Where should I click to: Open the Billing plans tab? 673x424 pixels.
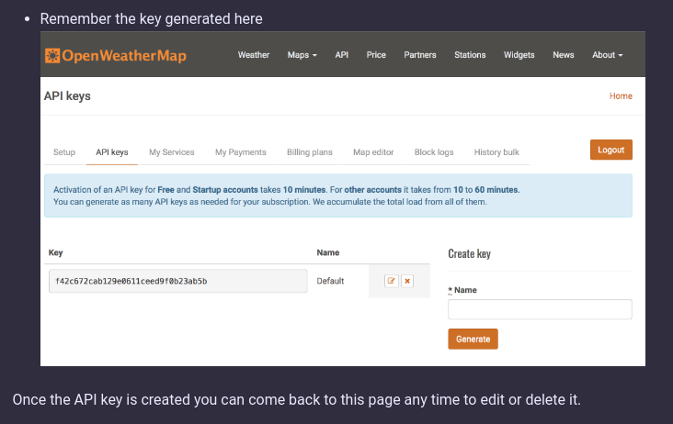coord(310,152)
